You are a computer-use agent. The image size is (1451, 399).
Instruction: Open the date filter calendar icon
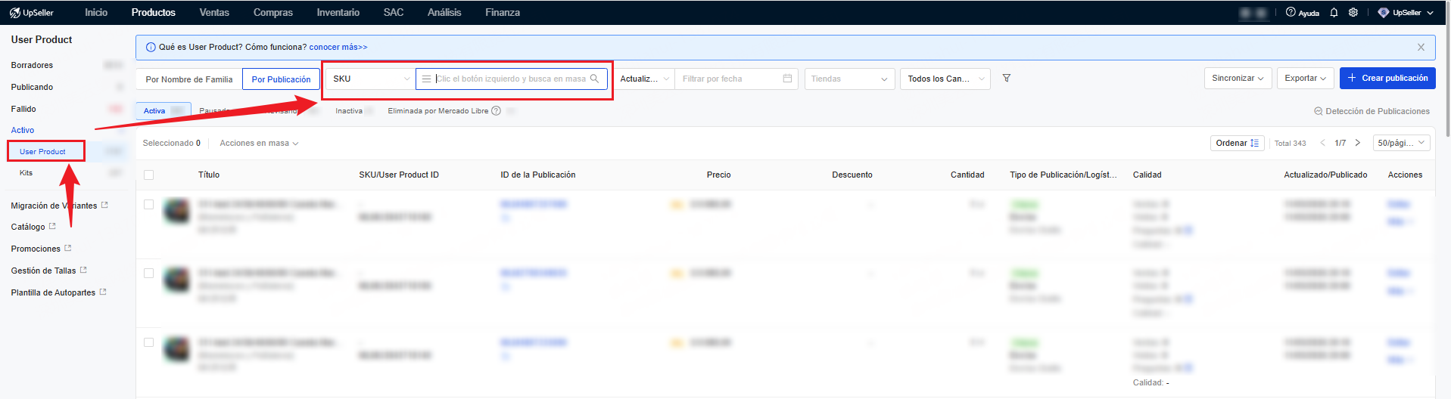pyautogui.click(x=787, y=79)
